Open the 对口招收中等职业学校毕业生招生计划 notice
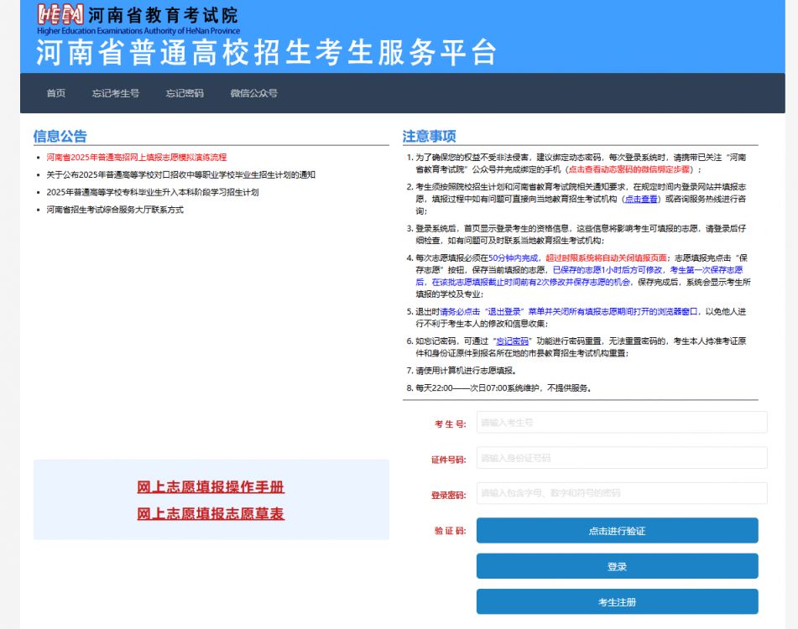The width and height of the screenshot is (798, 629). click(180, 175)
